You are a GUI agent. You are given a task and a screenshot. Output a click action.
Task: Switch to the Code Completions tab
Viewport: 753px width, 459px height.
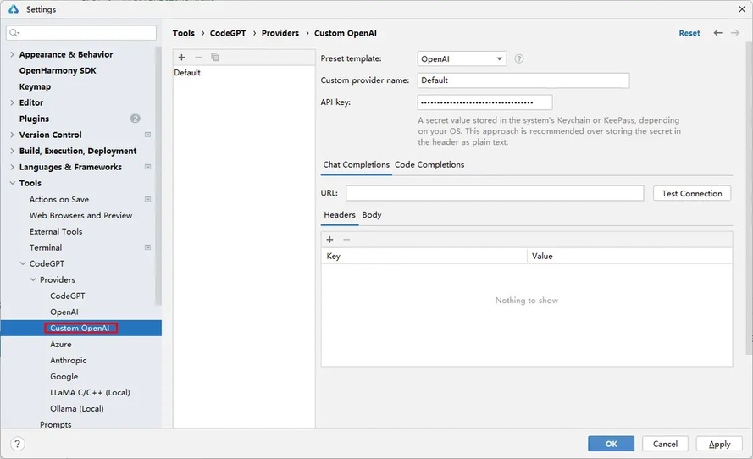click(x=429, y=165)
